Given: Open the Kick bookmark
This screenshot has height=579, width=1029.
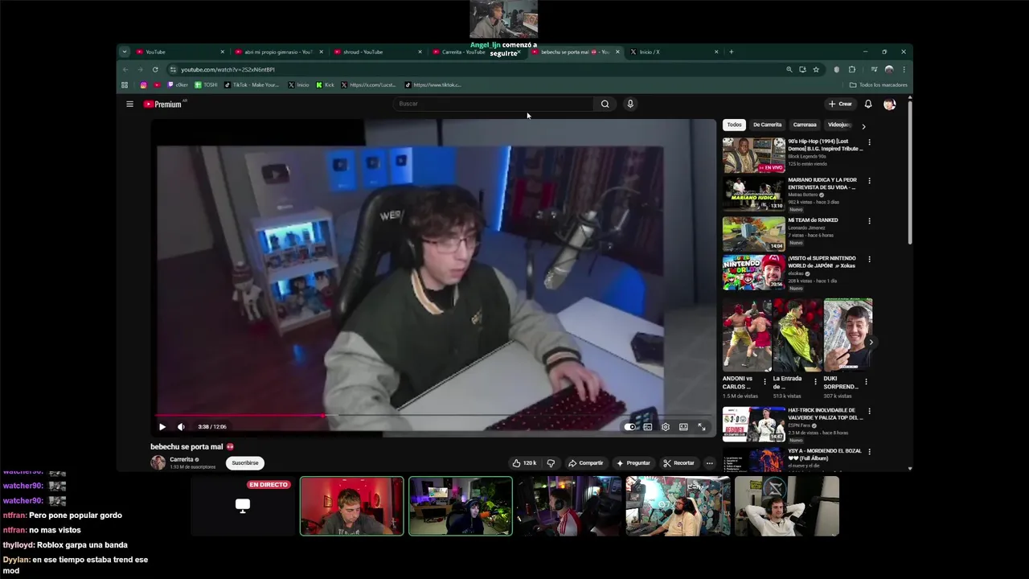Looking at the screenshot, I should [x=325, y=84].
